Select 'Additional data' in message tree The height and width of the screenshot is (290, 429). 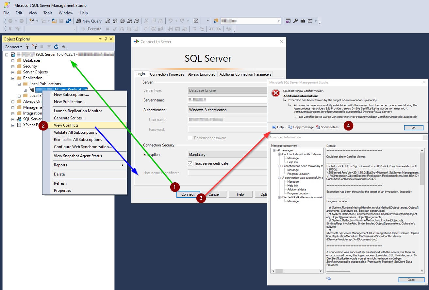(x=296, y=190)
